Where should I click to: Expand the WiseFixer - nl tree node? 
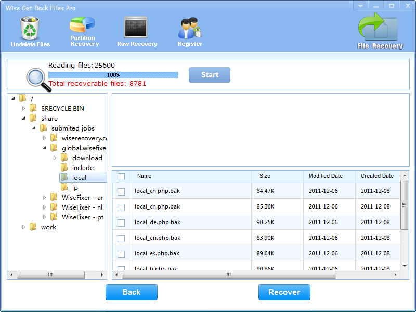44,207
